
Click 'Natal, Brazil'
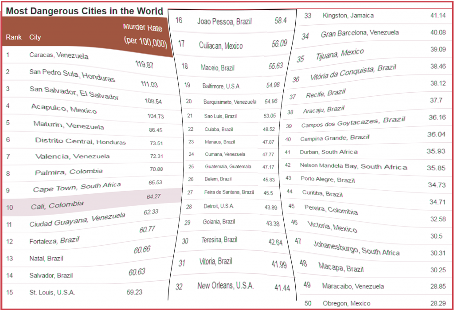46,259
